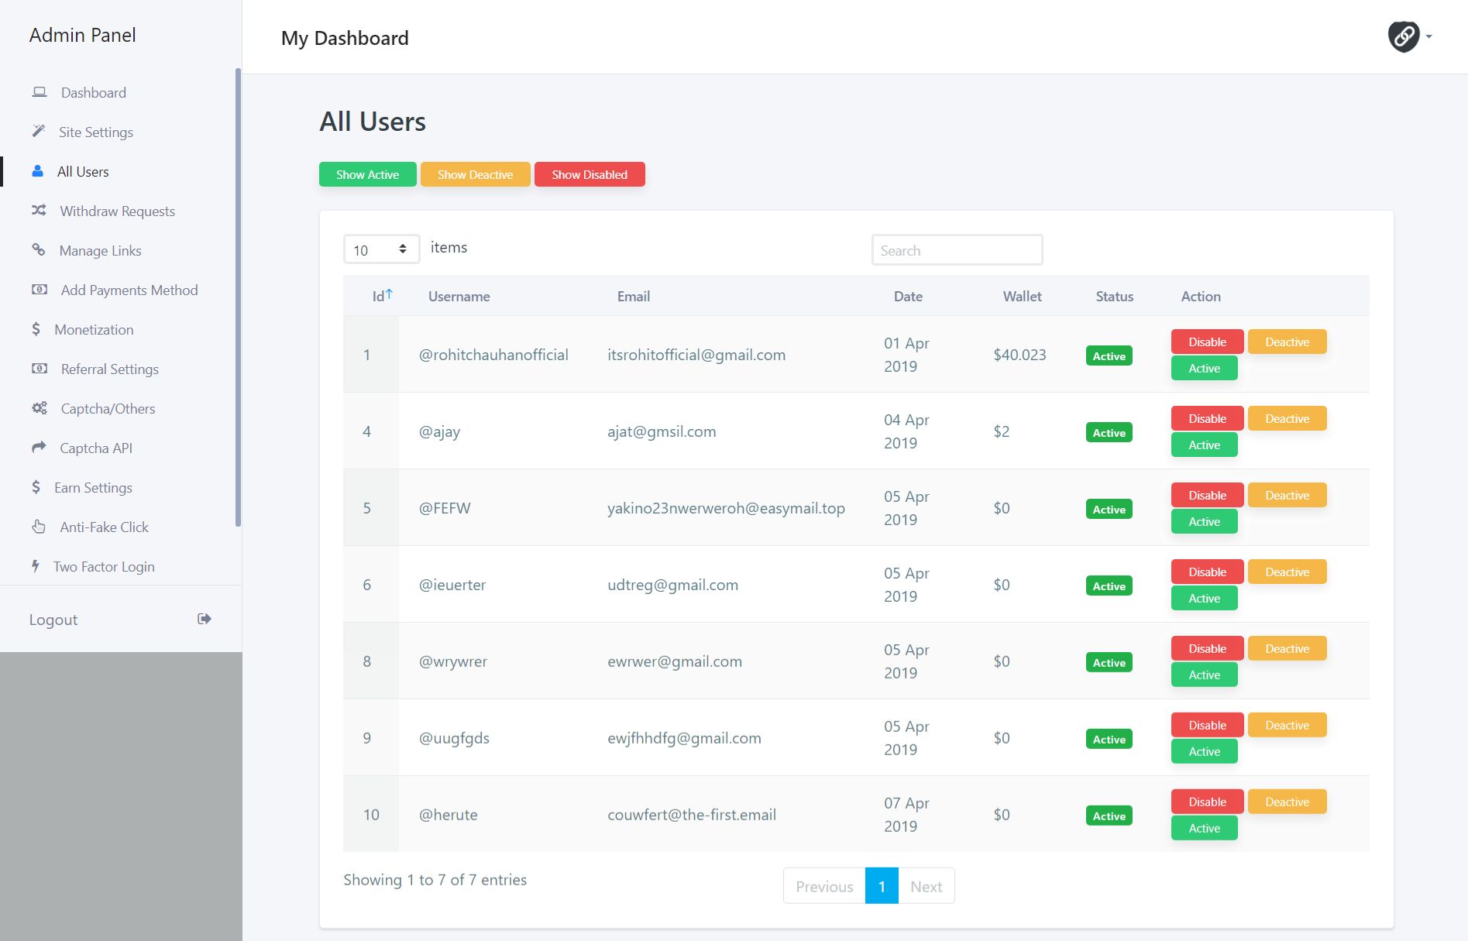Select page 1 in pagination
The width and height of the screenshot is (1468, 941).
(882, 886)
